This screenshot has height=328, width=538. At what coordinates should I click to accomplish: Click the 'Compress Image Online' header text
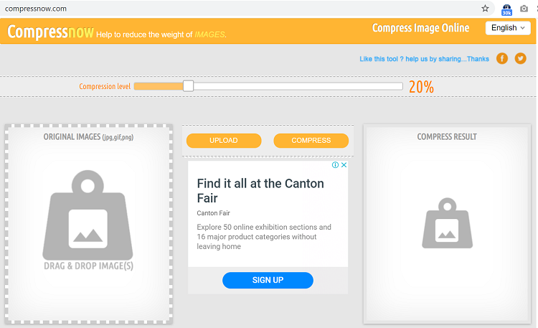pos(420,28)
